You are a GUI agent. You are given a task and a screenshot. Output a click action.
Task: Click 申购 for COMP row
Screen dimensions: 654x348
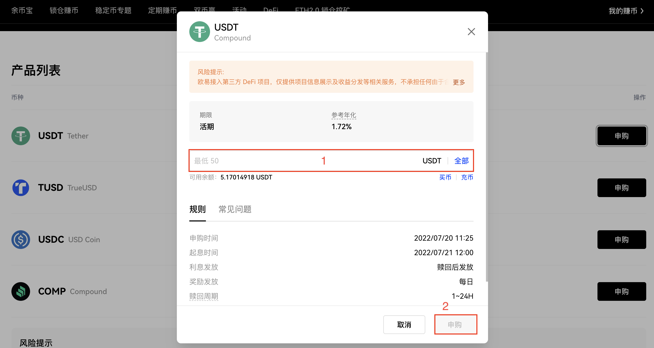[622, 291]
